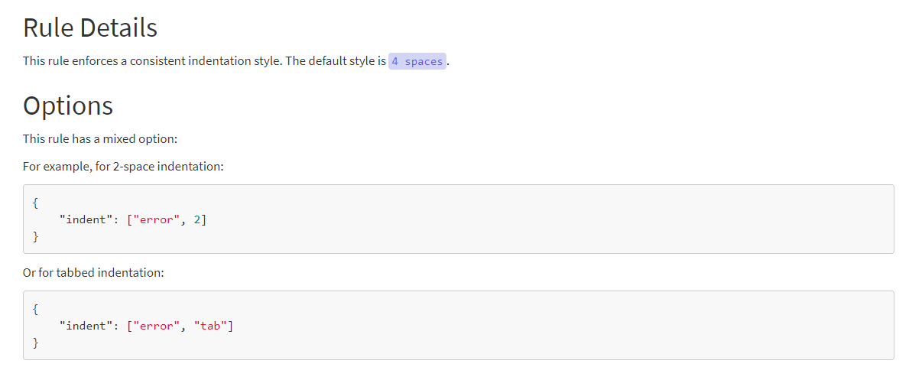Click the text "This rule has a mixed option:"
The height and width of the screenshot is (367, 909).
point(99,139)
